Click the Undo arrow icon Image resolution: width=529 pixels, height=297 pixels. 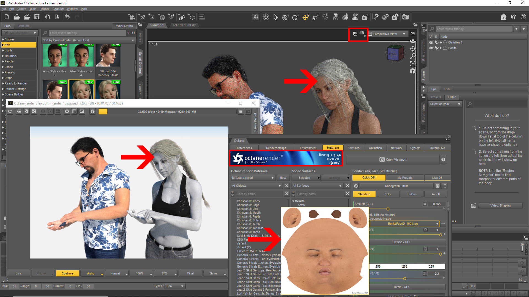(x=67, y=17)
